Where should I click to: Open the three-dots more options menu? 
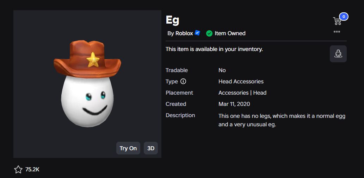(337, 32)
